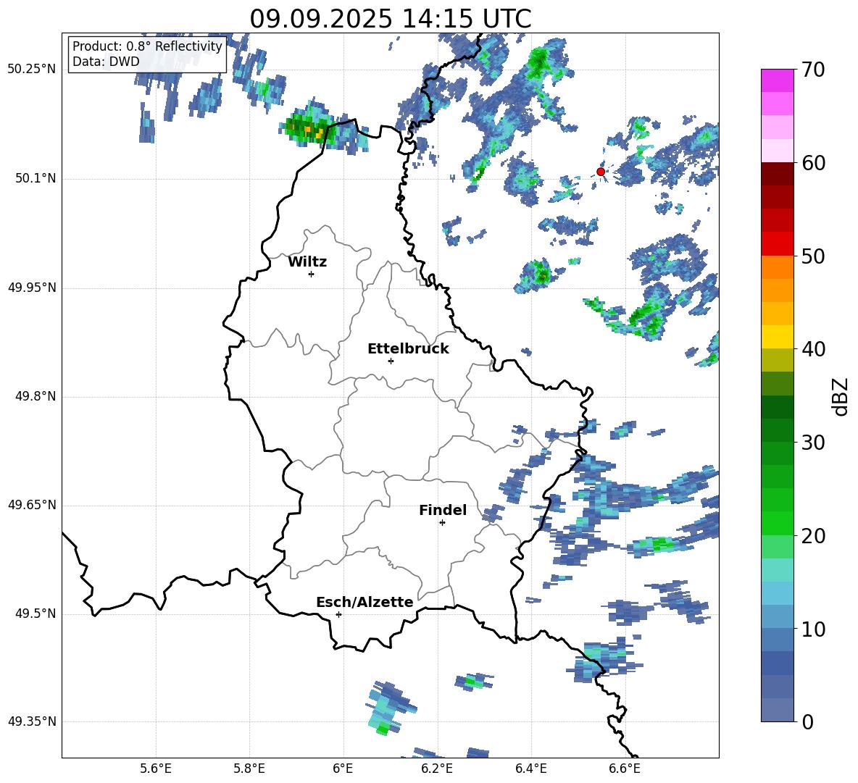Viewport: 858px width, 783px height.
Task: Click the Findel station cross marker
Action: click(442, 523)
